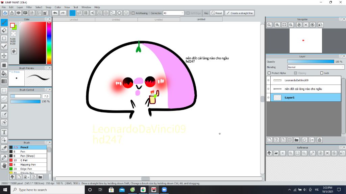This screenshot has height=194, width=346.
Task: Clear the reference image with X icon
Action: coord(283,153)
